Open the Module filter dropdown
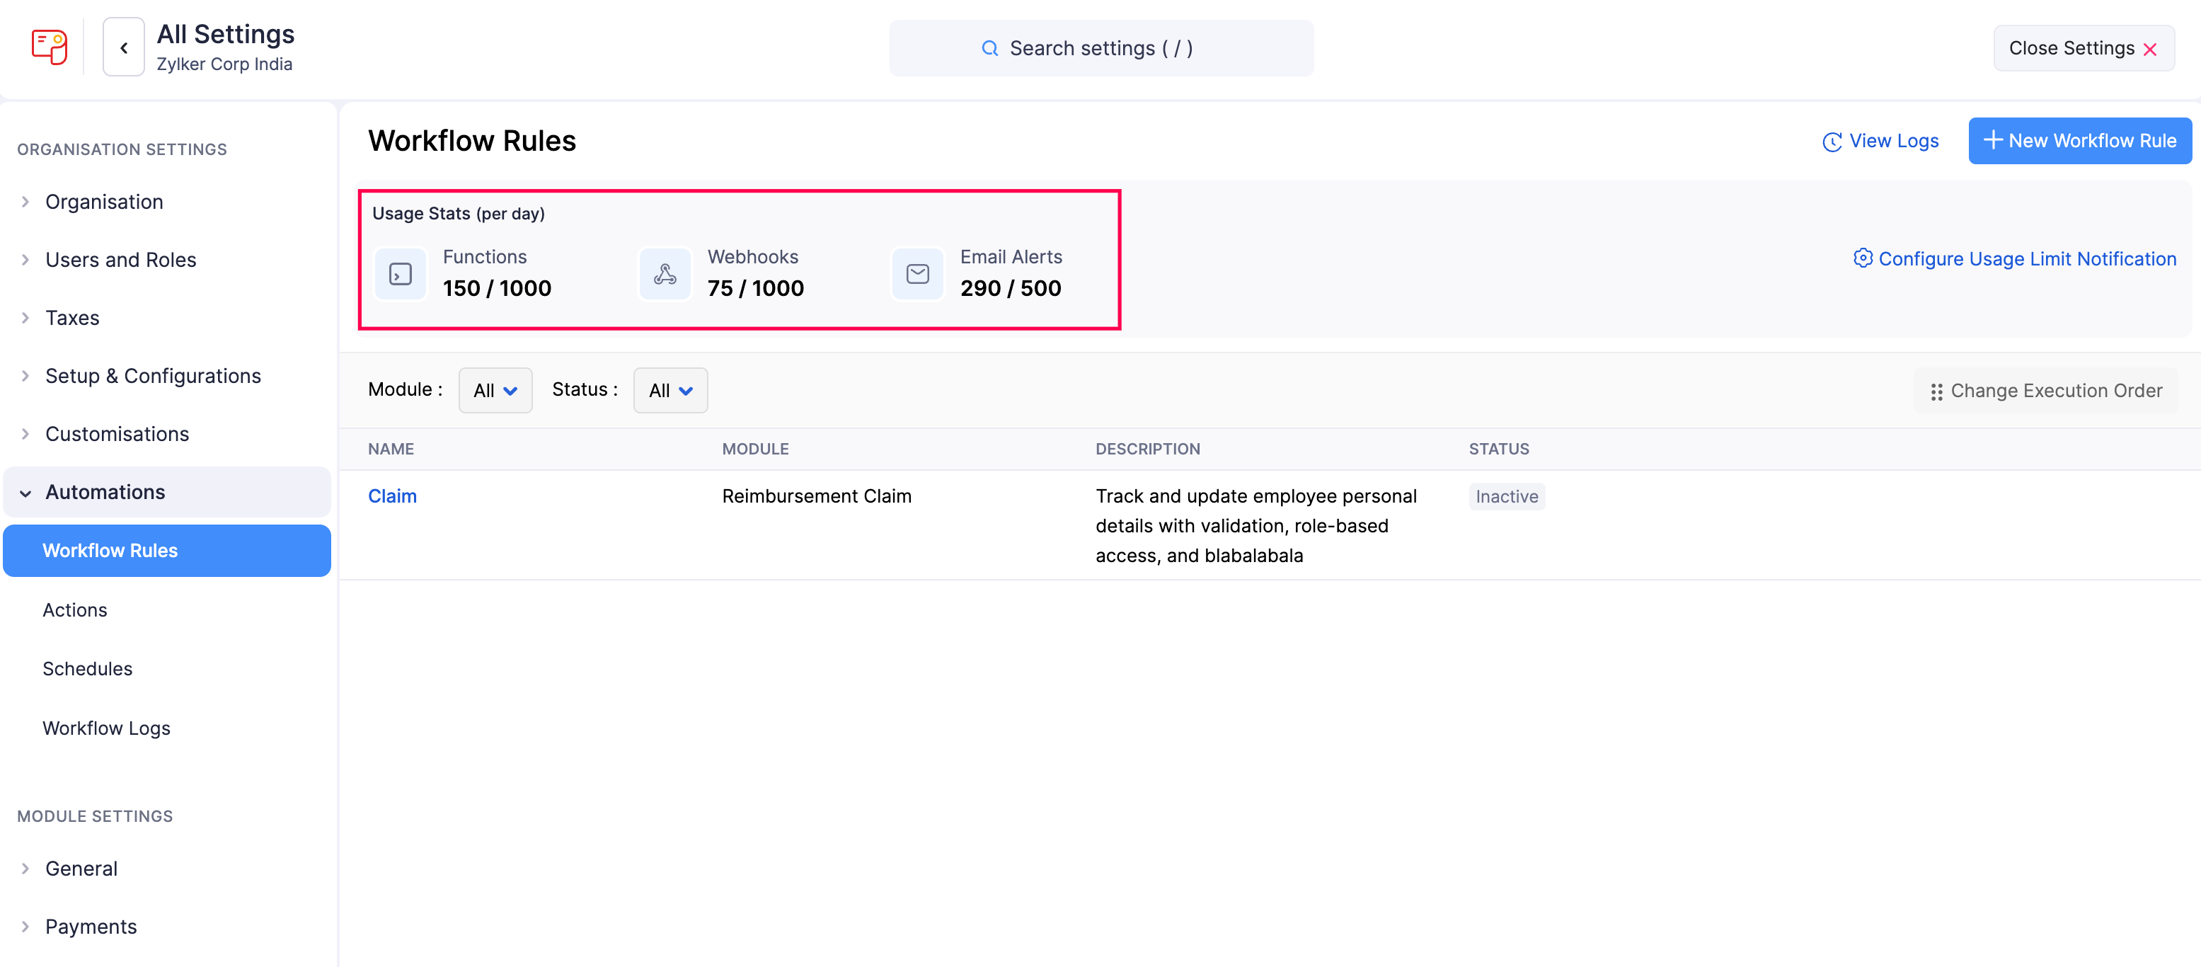The width and height of the screenshot is (2201, 967). [495, 391]
